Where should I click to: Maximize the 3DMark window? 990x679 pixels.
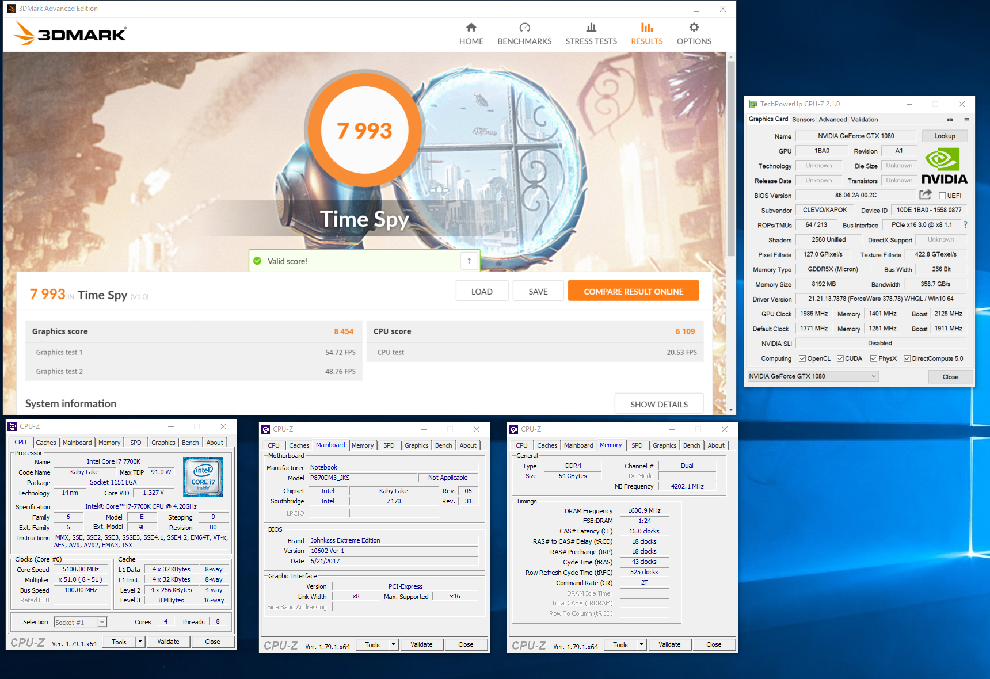pyautogui.click(x=696, y=9)
